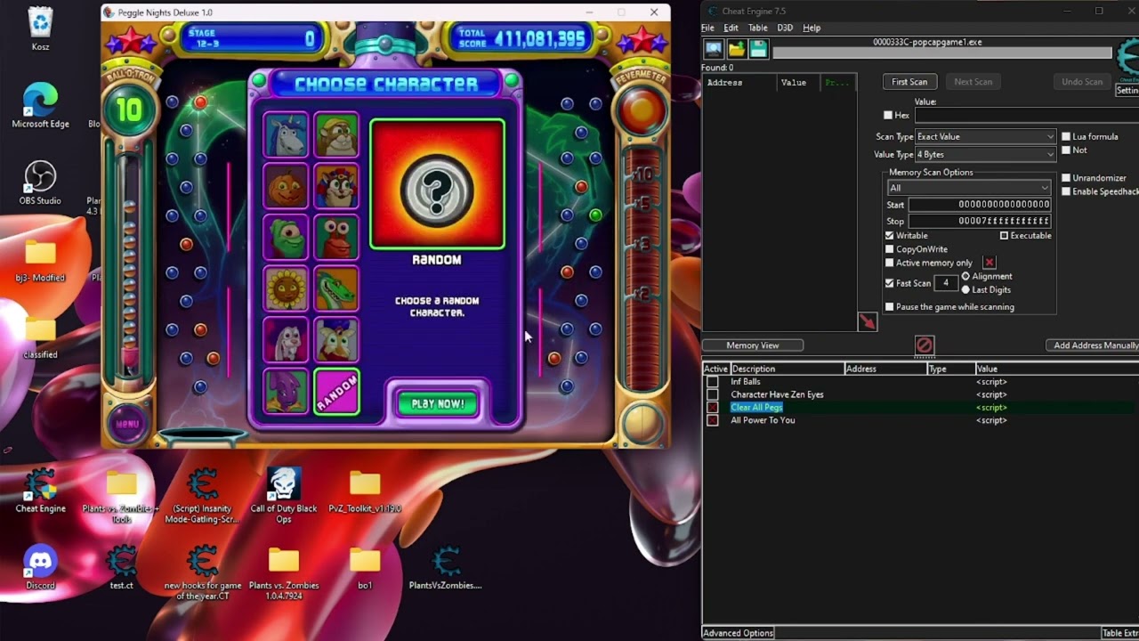This screenshot has height=641, width=1139.
Task: Enable the Lua formula checkbox
Action: (1066, 136)
